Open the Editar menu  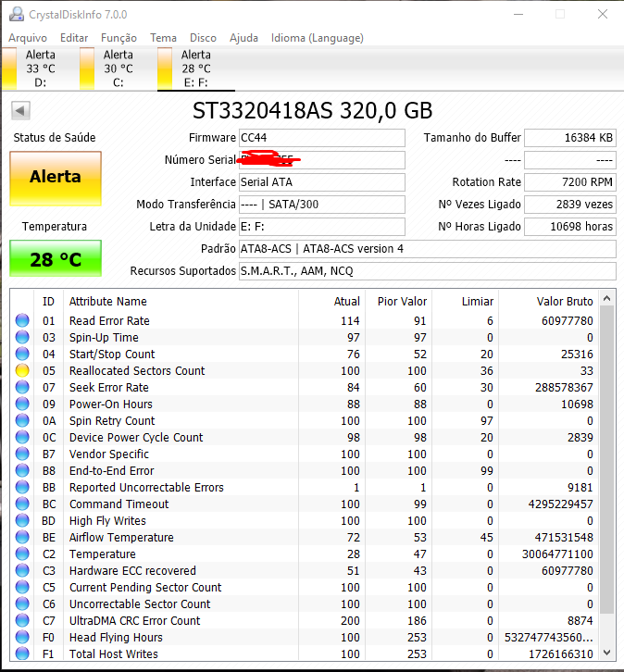[74, 38]
